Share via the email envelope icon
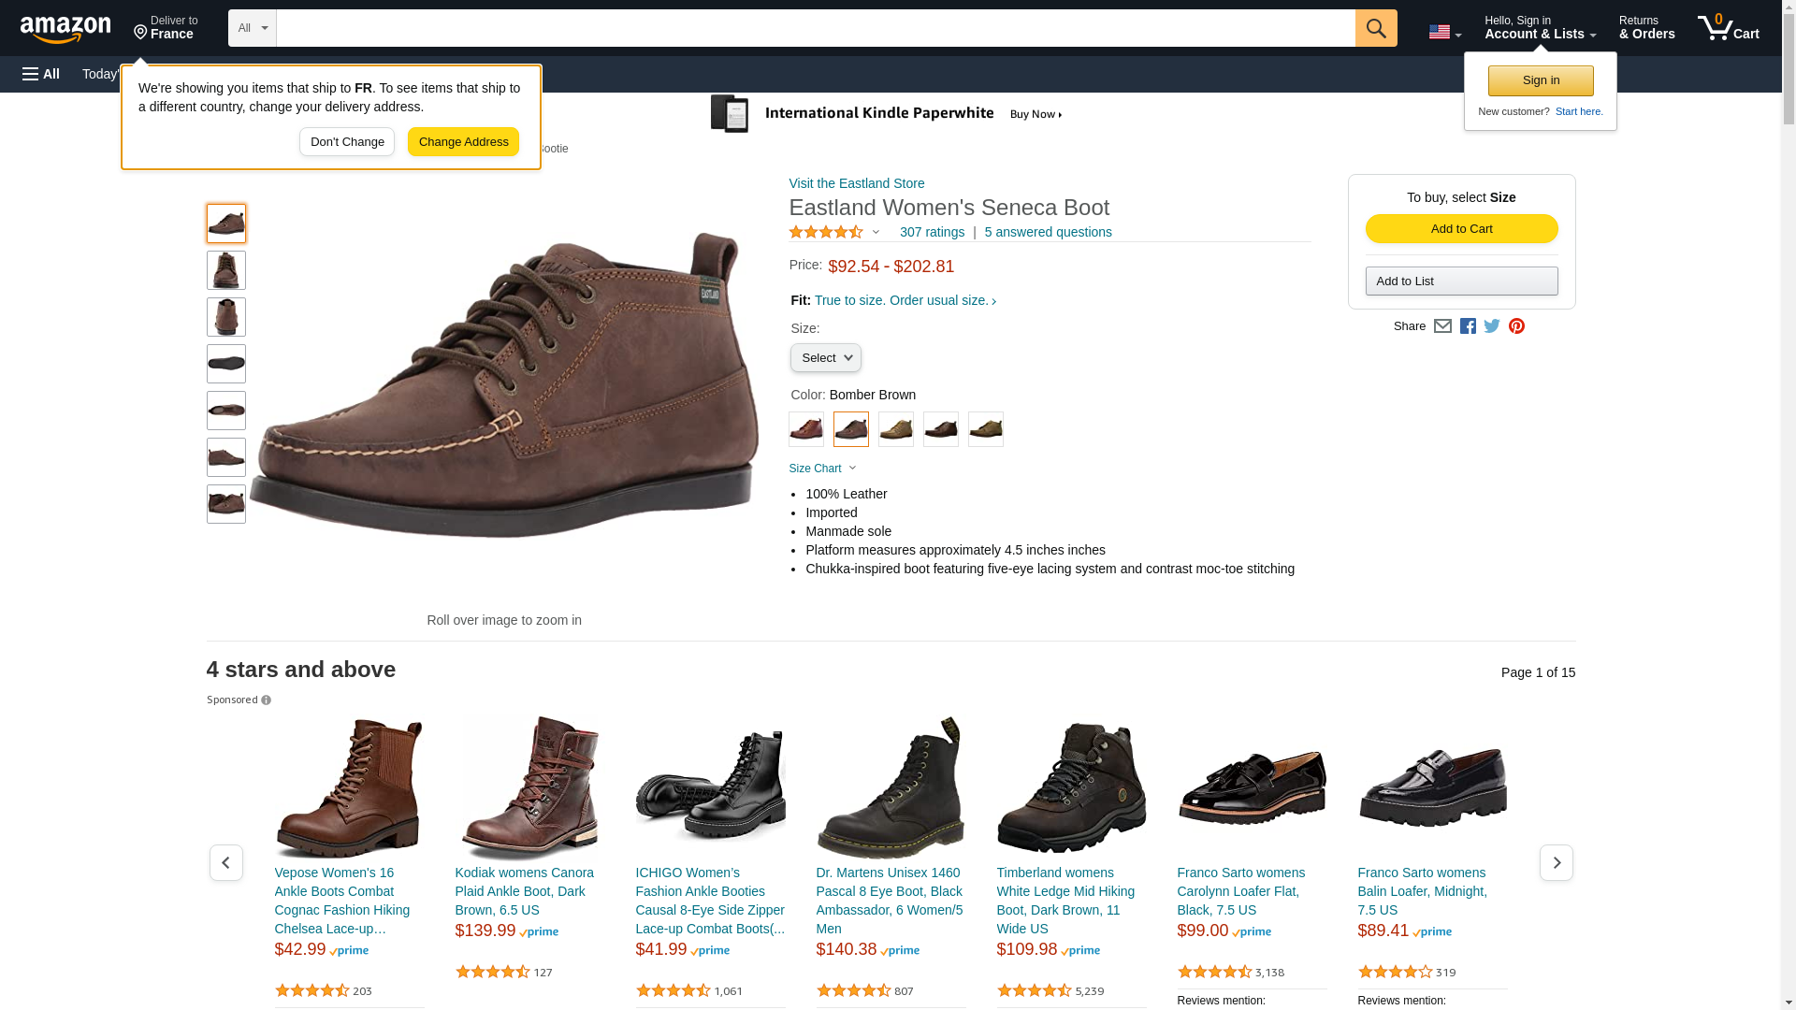Viewport: 1796px width, 1010px height. [1442, 326]
